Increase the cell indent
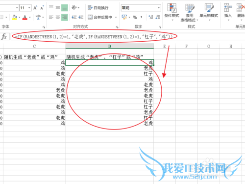The width and height of the screenshot is (245, 184). pos(81,17)
